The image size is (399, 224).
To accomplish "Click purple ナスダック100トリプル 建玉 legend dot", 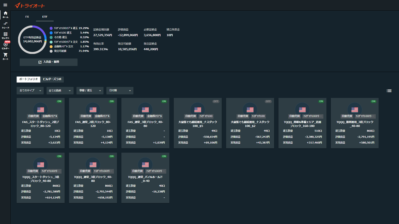I will click(51, 28).
